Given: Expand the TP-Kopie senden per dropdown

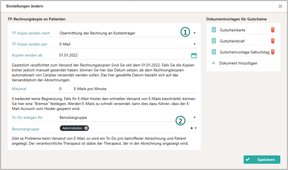Looking at the screenshot, I should point(195,44).
